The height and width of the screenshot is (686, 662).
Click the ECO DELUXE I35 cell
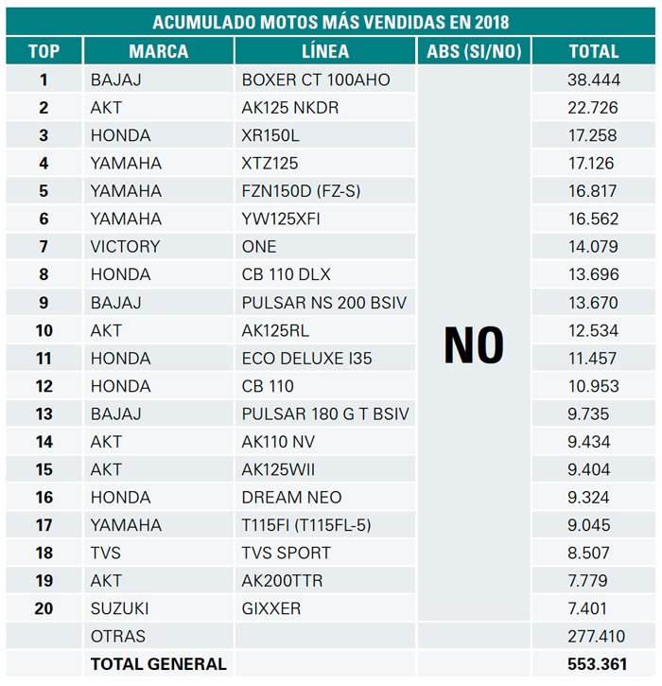(325, 358)
